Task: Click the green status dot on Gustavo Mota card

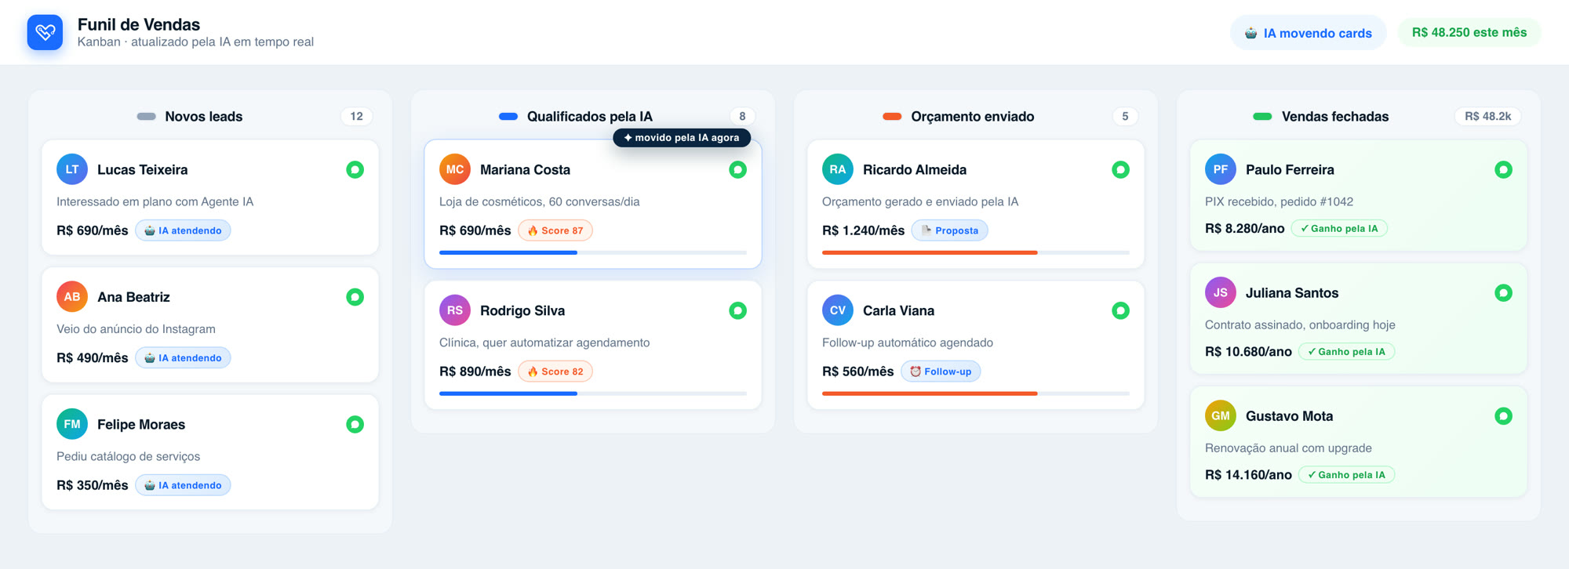Action: click(1504, 416)
